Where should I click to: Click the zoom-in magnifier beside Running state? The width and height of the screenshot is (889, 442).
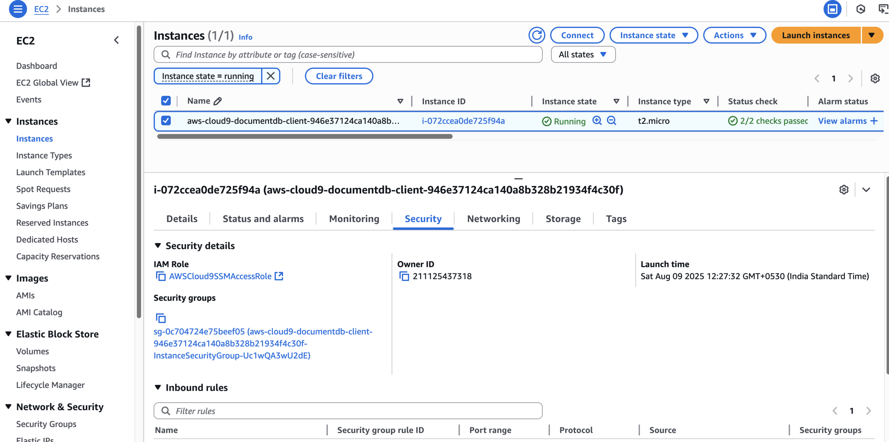597,121
